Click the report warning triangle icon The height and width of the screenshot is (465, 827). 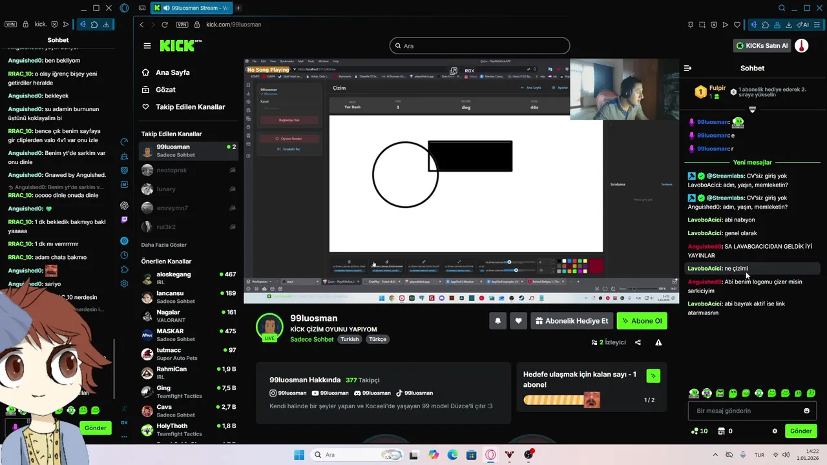pyautogui.click(x=658, y=342)
